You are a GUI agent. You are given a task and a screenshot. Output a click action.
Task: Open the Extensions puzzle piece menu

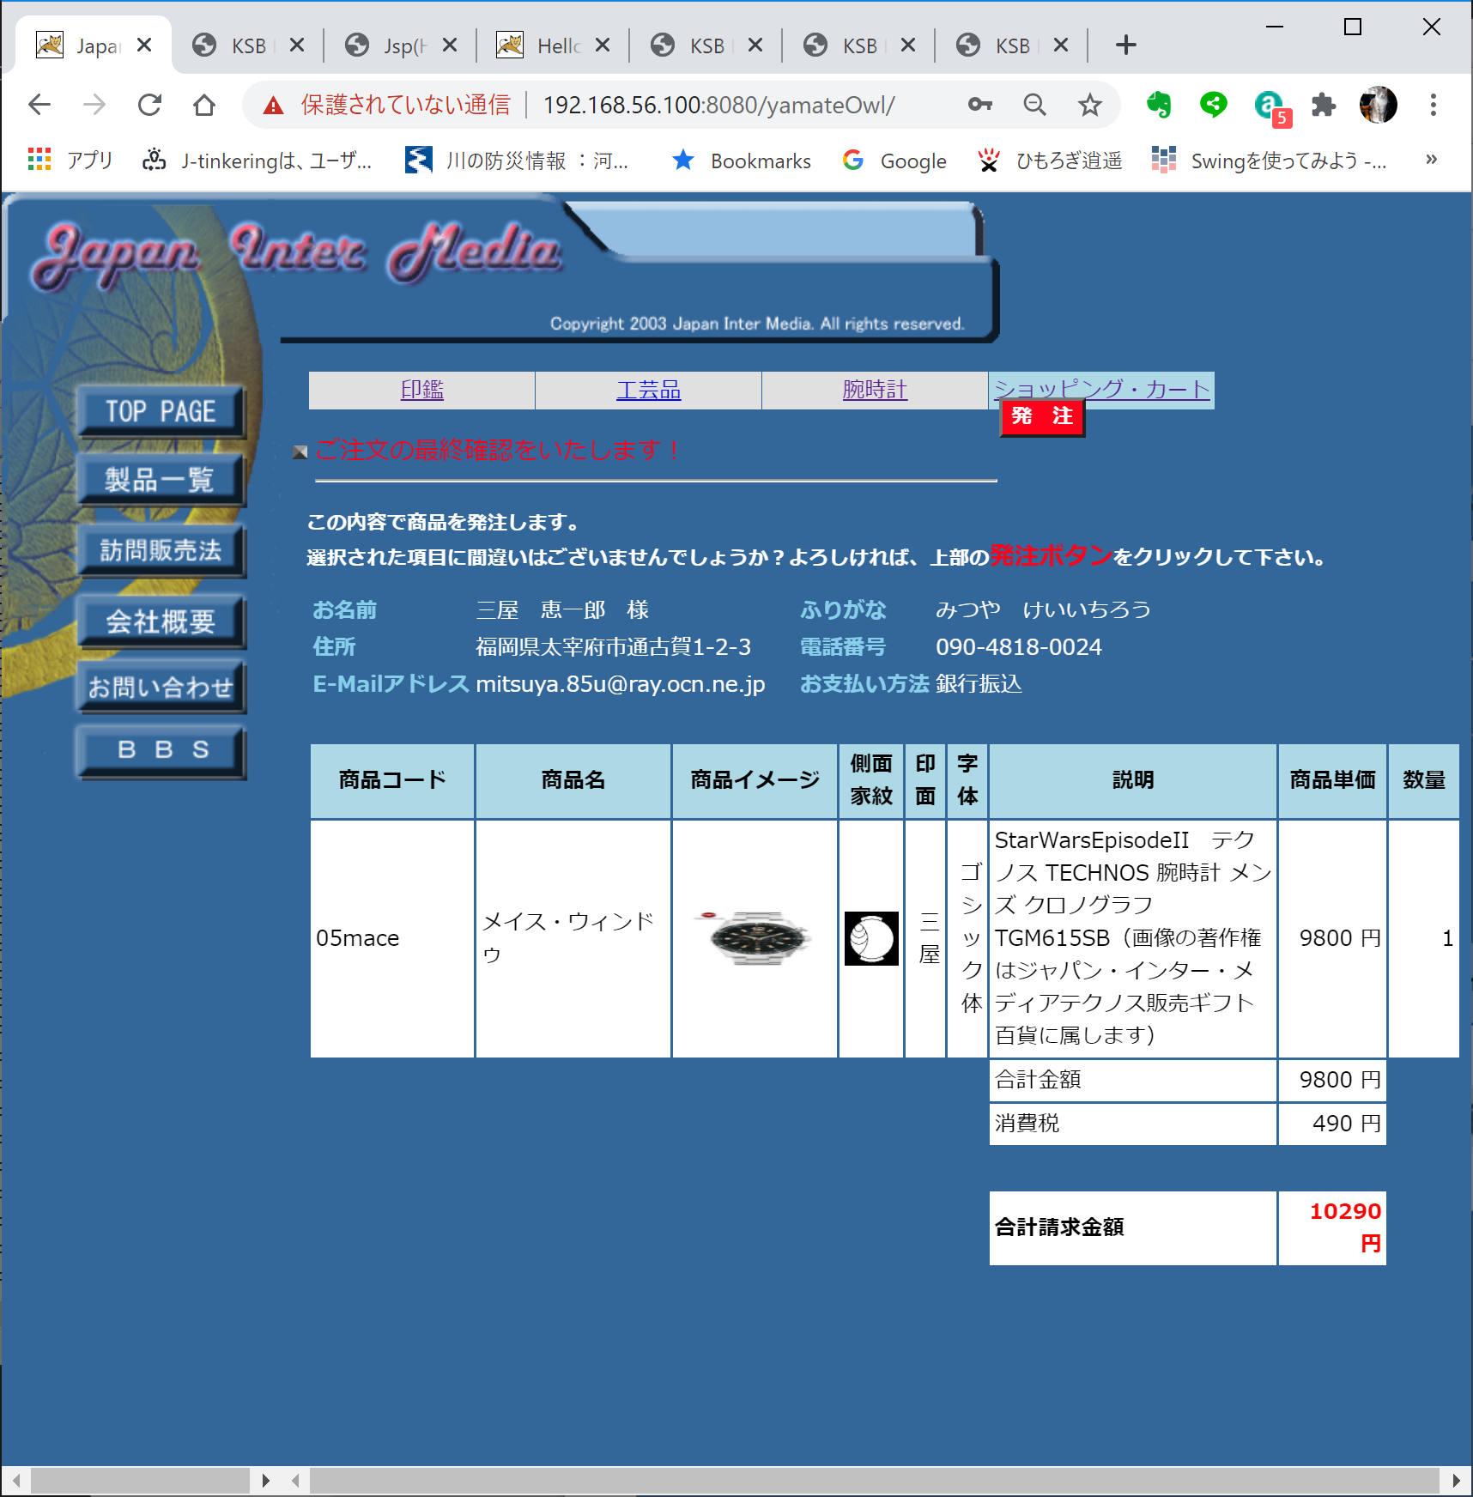(x=1324, y=105)
